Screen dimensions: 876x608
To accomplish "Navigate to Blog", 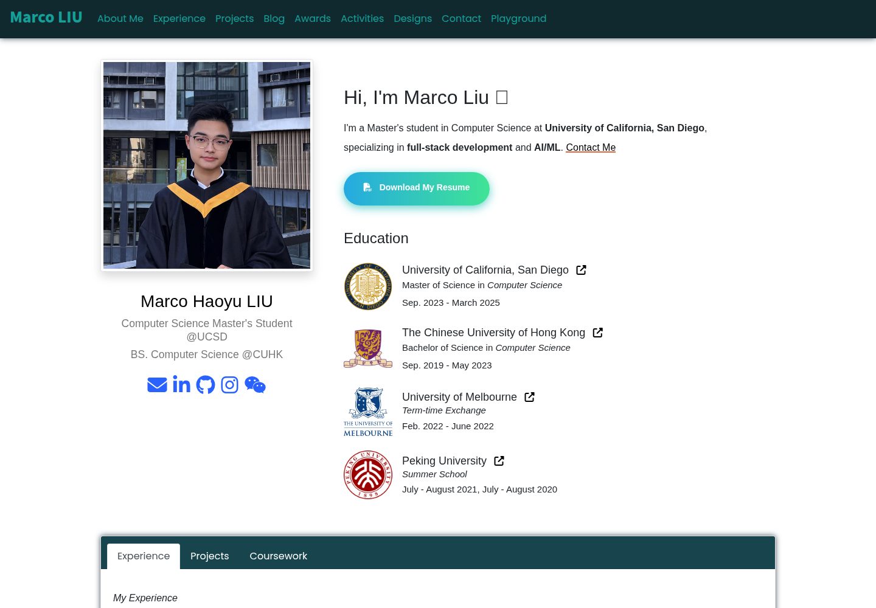I will click(x=274, y=19).
